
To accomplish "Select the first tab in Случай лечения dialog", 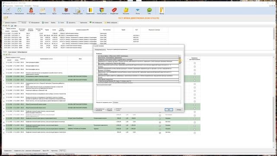I will coord(100,50).
